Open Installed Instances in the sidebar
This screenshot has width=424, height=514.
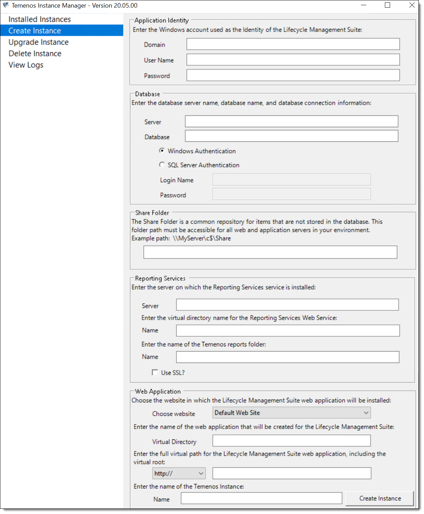point(39,19)
